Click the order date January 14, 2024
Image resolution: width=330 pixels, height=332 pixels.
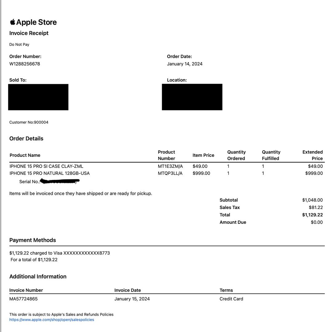185,64
